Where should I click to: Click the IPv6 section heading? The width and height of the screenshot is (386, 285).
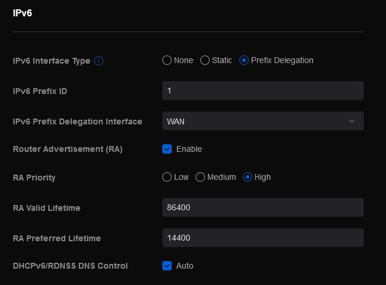coord(22,13)
